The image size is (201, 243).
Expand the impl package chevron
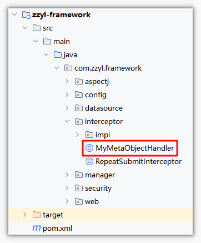coord(78,135)
